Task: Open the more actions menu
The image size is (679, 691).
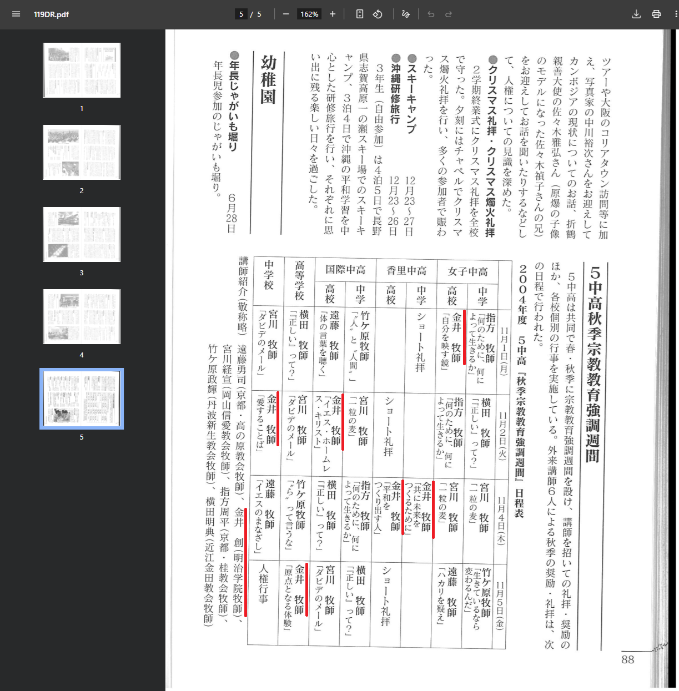Action: coord(675,14)
